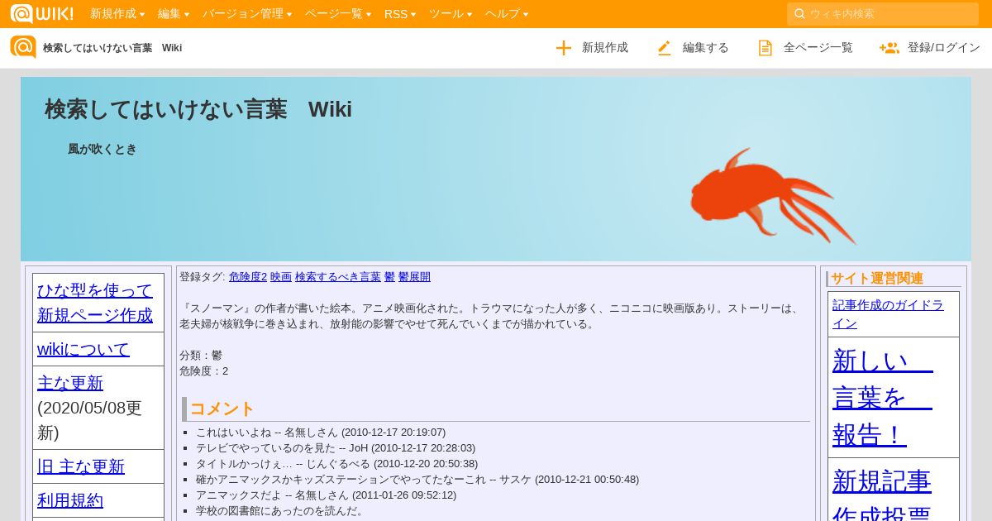Click the text 分類：鬱
The image size is (992, 521).
pos(201,356)
